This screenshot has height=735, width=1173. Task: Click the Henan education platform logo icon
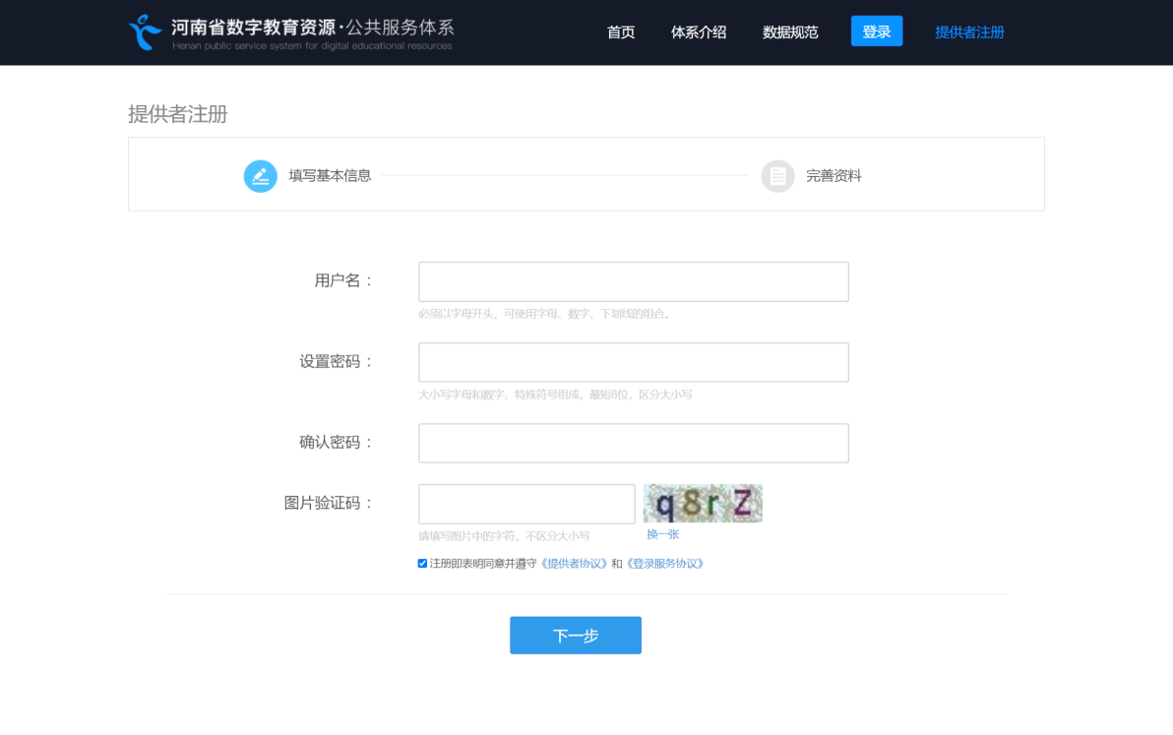(146, 32)
